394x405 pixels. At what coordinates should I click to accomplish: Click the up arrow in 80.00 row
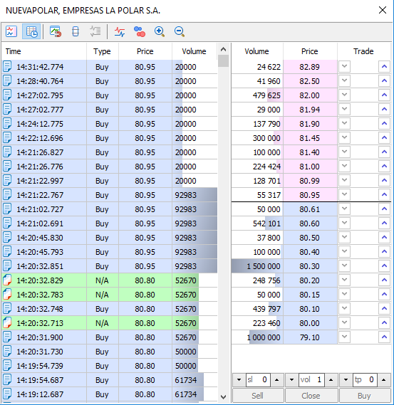[384, 323]
